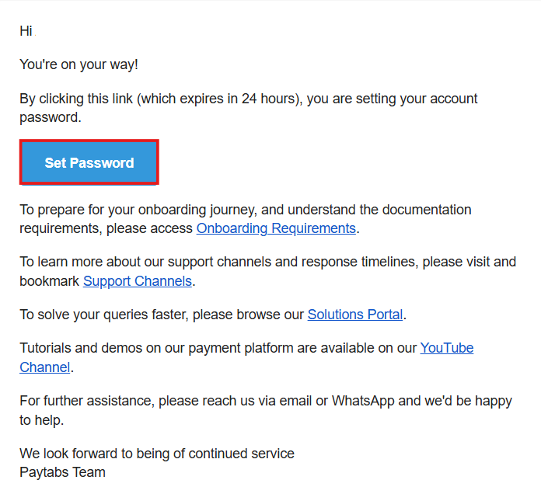
Task: Click the Set Password button
Action: click(x=89, y=163)
